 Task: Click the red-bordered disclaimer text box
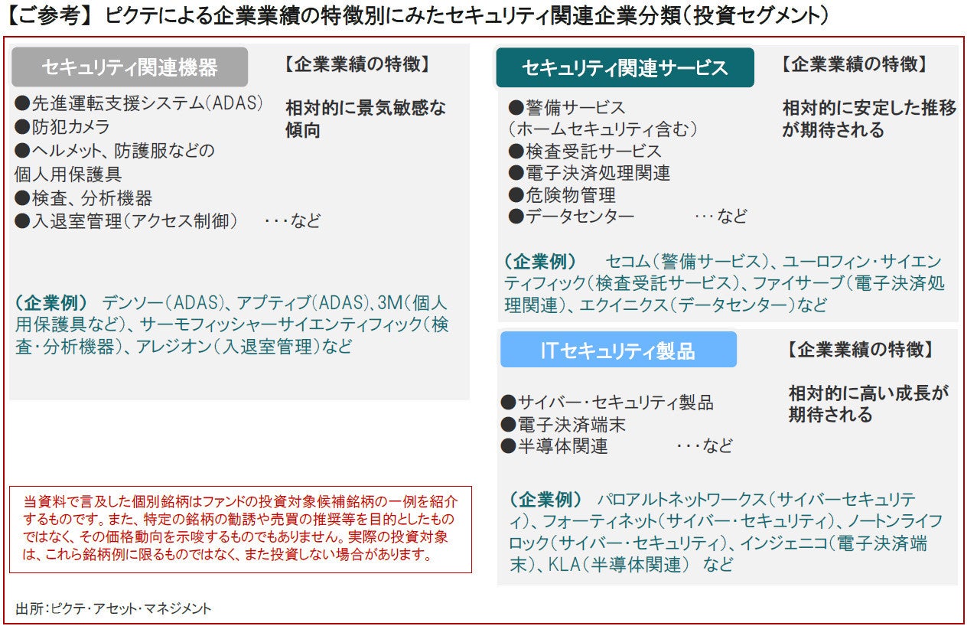[240, 529]
